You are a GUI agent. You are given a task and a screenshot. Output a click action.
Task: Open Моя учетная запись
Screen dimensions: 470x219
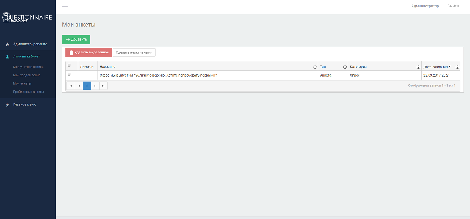28,67
